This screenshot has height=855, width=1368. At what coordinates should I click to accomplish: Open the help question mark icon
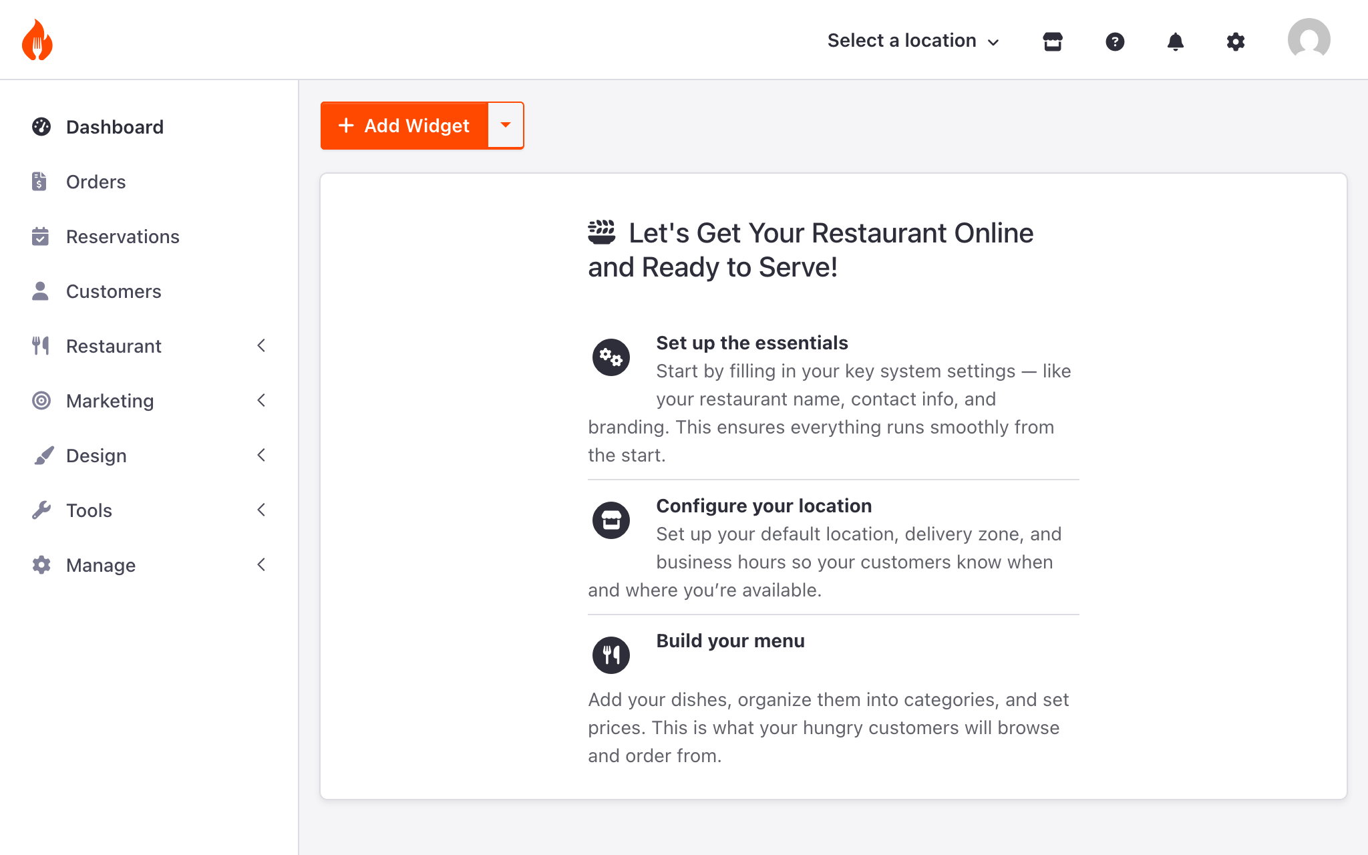(1114, 41)
